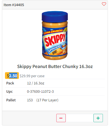The height and width of the screenshot is (128, 109).
Task: Decrease quantity with the minus button
Action: pos(61,118)
